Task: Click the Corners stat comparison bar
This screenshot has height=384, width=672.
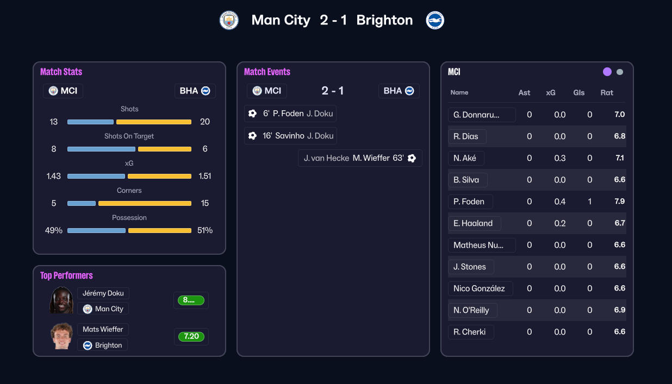Action: coord(129,203)
